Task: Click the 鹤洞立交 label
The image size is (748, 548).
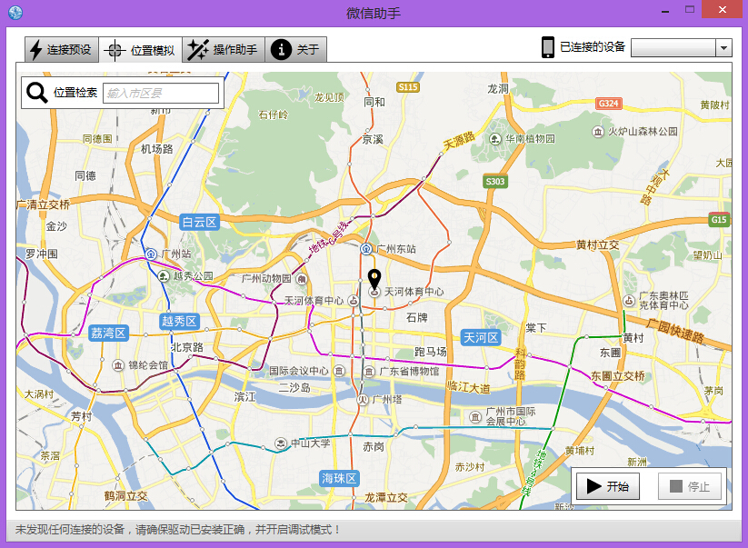Action: coord(126,496)
